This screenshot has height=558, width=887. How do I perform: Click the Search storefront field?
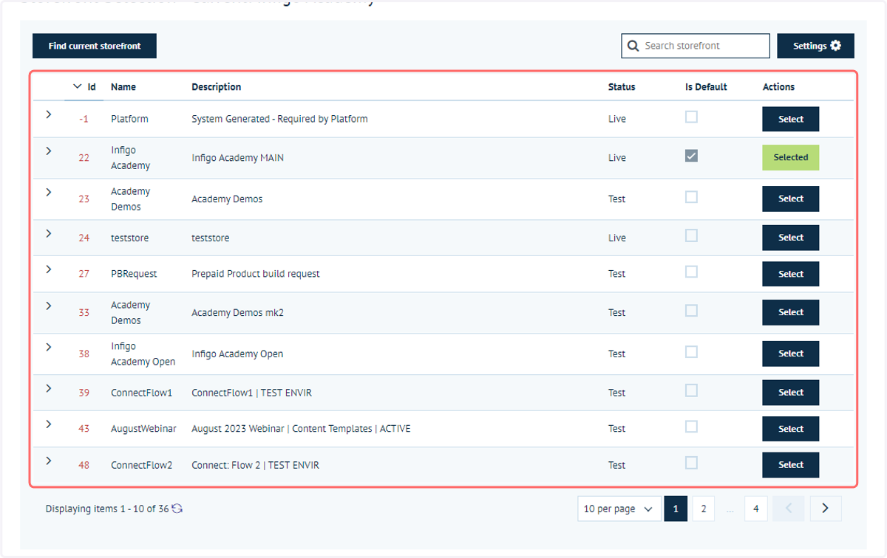(696, 46)
